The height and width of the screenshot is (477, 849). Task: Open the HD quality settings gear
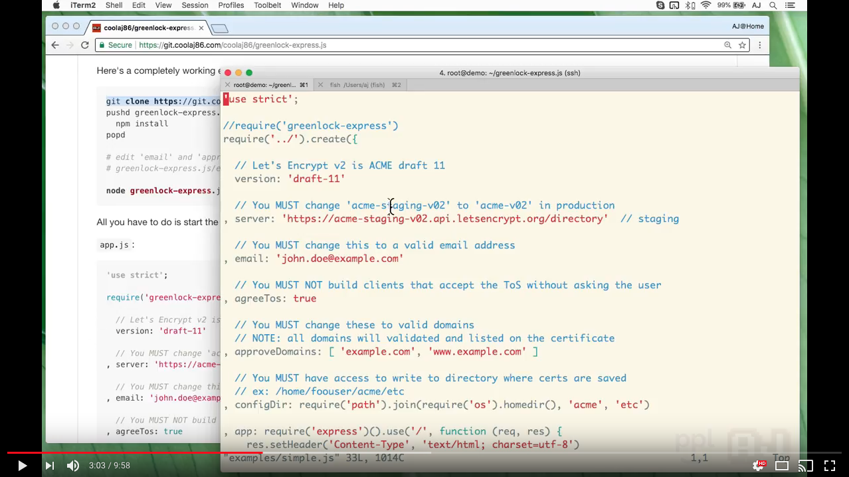coord(759,465)
